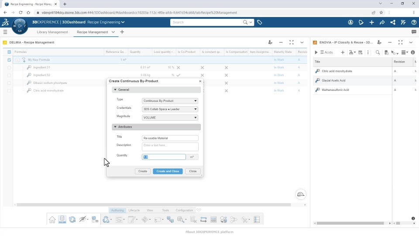Click the plus icon in ENOVIA panel toolbar
The image size is (419, 236).
tap(343, 52)
